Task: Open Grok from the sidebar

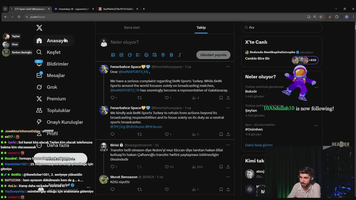Action: click(x=47, y=87)
